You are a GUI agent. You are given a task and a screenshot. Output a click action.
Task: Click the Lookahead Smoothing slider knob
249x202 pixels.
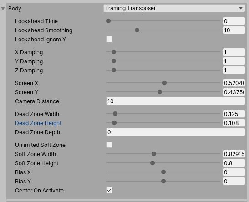[137, 30]
